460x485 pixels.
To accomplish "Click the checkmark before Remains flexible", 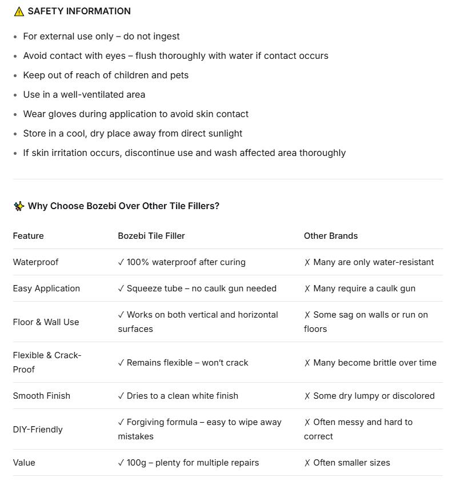I will click(121, 363).
